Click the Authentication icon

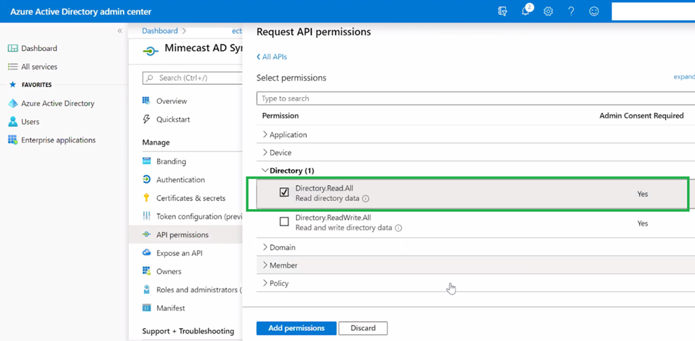pos(147,179)
